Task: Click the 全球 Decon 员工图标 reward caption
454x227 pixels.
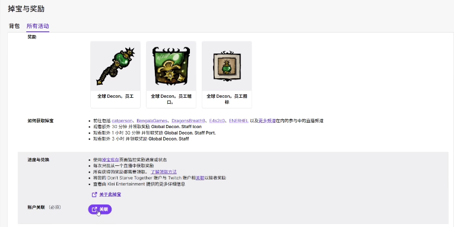Action: coord(227,99)
